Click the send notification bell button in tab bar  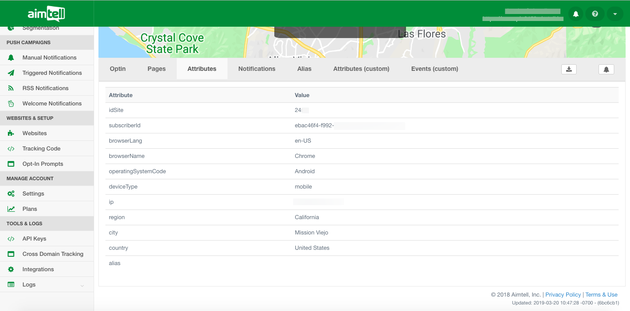coord(606,69)
